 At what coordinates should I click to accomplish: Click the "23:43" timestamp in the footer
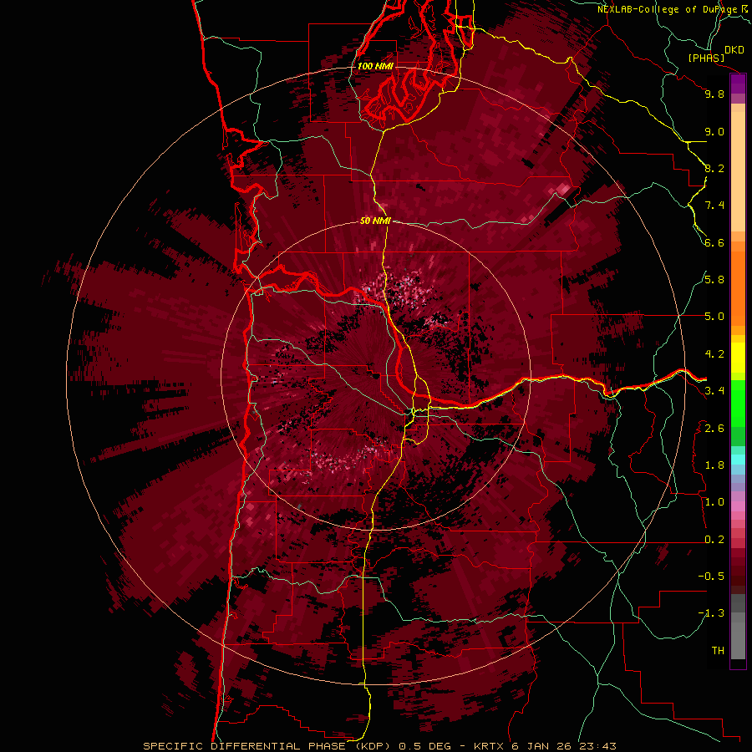coord(597,746)
